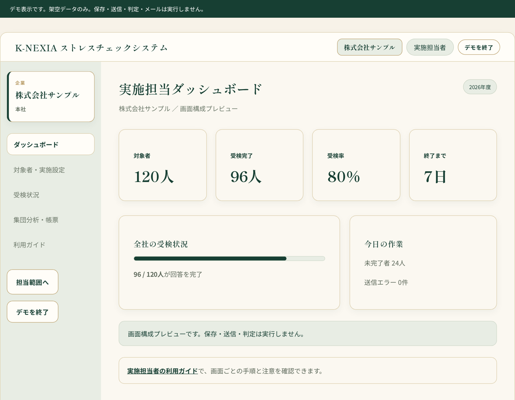
Task: Click the 受検完了 96人 card
Action: point(259,165)
